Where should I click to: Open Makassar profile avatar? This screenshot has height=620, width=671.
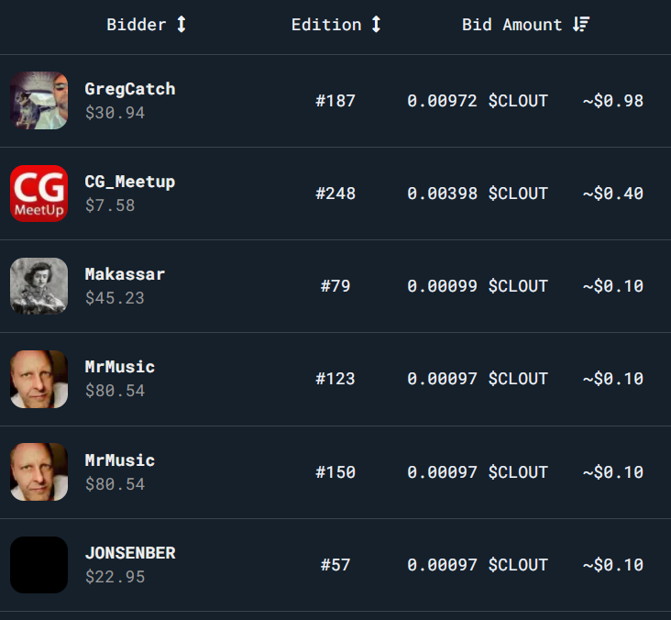(38, 286)
